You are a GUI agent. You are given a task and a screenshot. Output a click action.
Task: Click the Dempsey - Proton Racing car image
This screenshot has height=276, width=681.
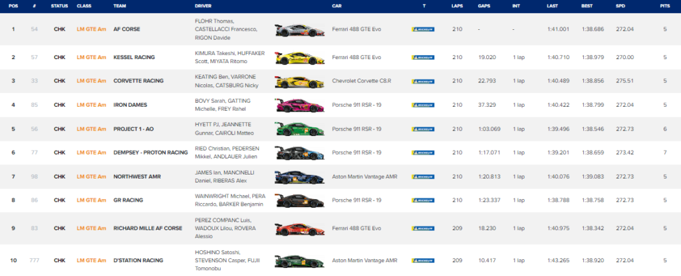[x=299, y=153]
